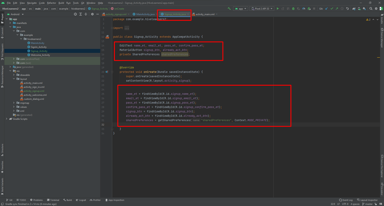Screen dimensions: 384x206
Task: Open Layout Inspector from status bar
Action: point(367,200)
